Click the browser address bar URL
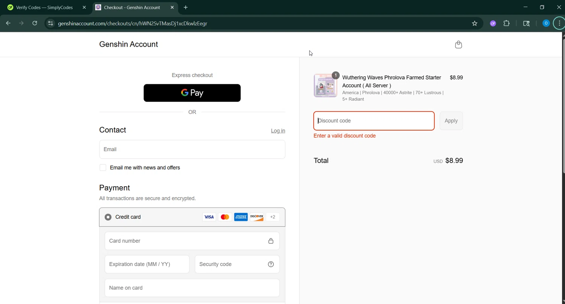 [133, 23]
